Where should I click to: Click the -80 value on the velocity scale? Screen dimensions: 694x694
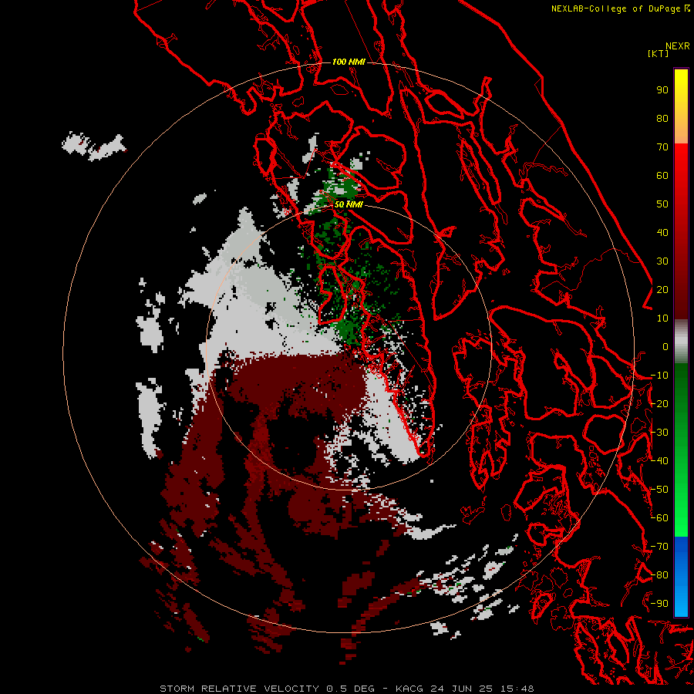click(659, 575)
